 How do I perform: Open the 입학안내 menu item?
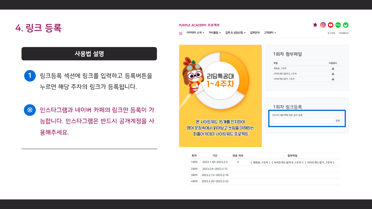(x=255, y=33)
